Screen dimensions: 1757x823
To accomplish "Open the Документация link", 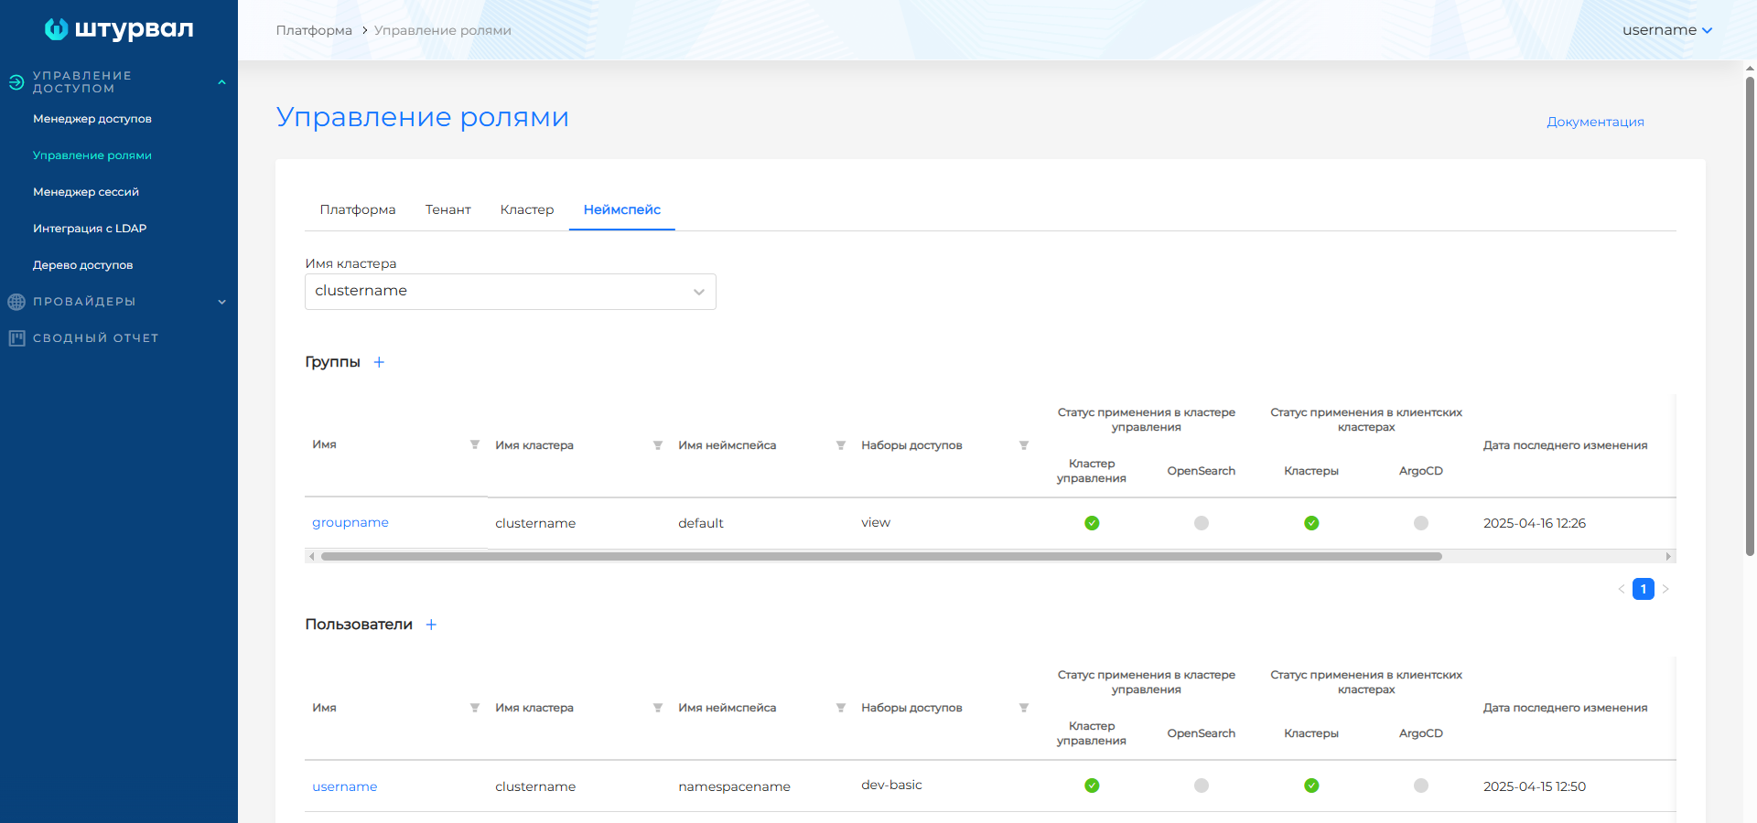I will [1595, 122].
